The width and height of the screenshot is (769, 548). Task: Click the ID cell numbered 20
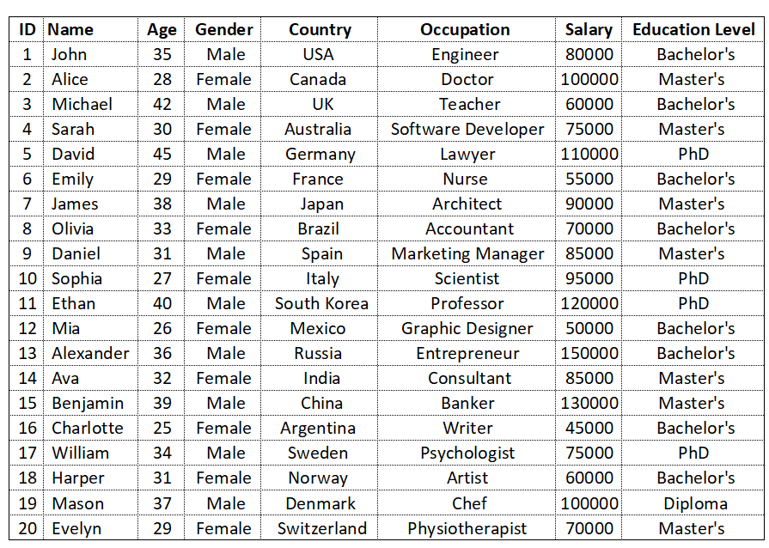[27, 528]
